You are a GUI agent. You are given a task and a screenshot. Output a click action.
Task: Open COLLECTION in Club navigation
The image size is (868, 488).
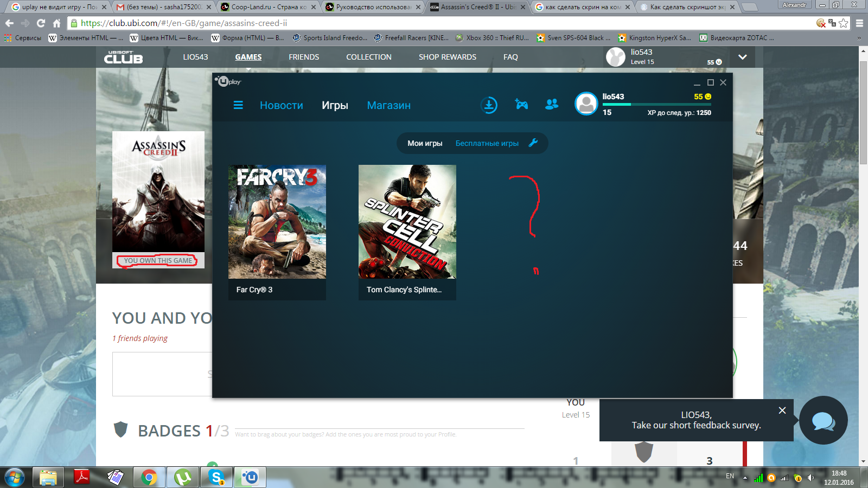click(x=369, y=57)
